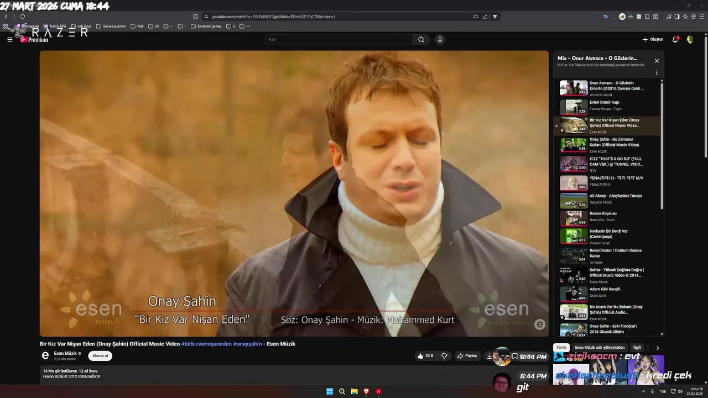Open the Null bookmarks folder
708x398 pixels.
(137, 26)
